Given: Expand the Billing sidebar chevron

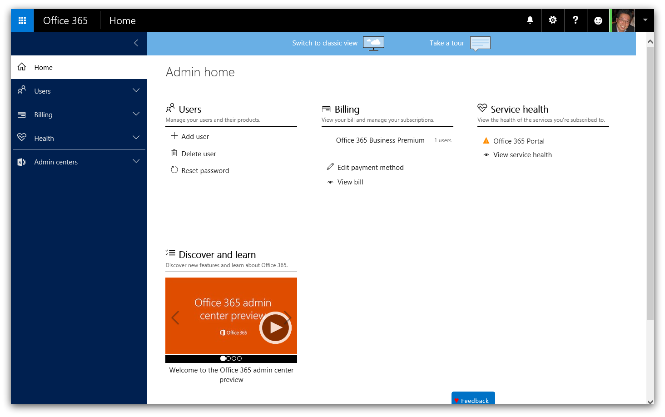Looking at the screenshot, I should [x=136, y=114].
